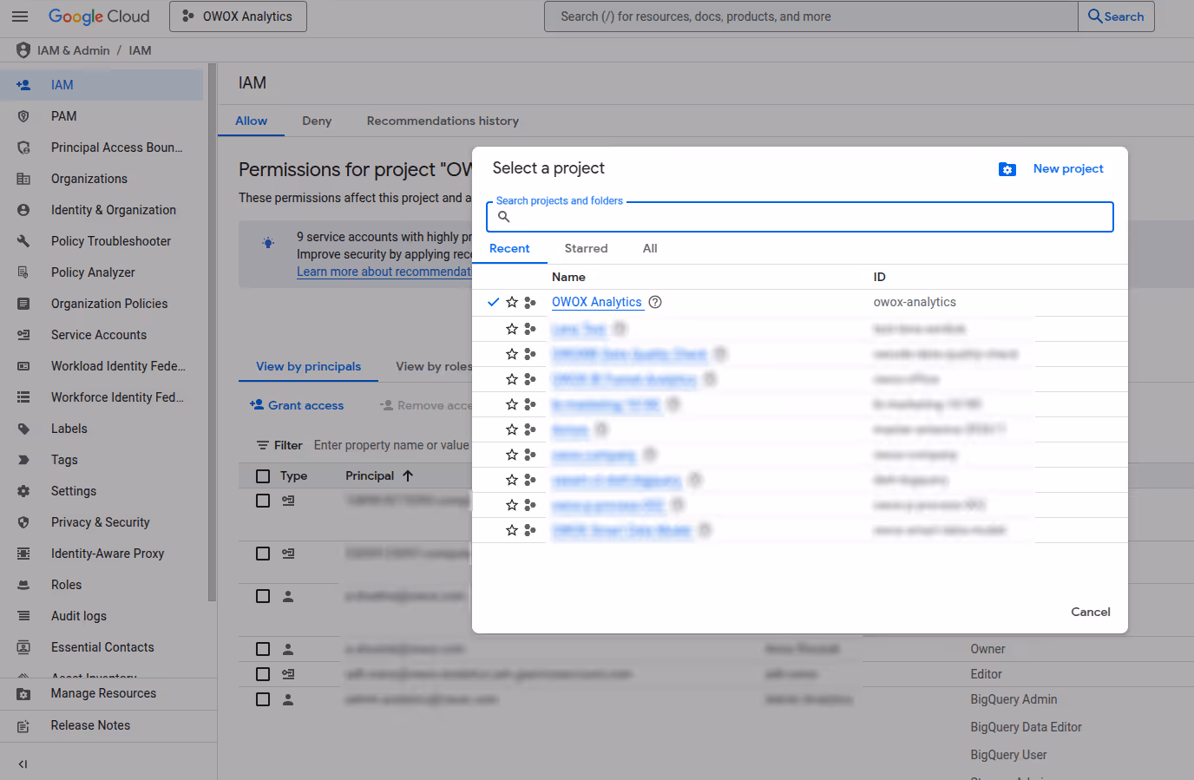Star the last project in the list
The image size is (1194, 780).
(x=512, y=530)
